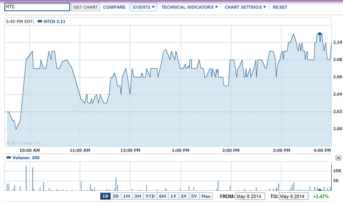Click the TO date field
This screenshot has height=202, width=343.
point(293,196)
